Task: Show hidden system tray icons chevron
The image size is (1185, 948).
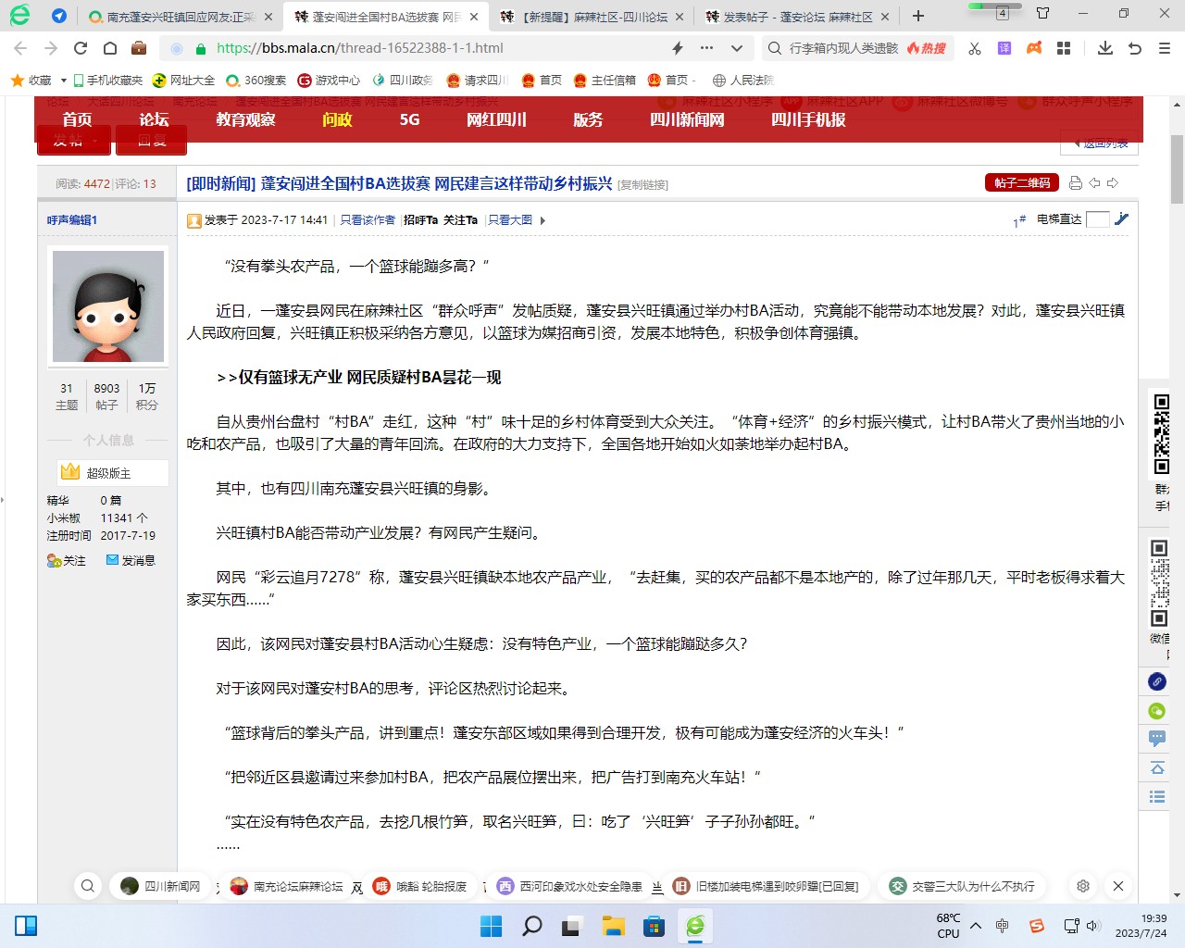Action: click(975, 926)
